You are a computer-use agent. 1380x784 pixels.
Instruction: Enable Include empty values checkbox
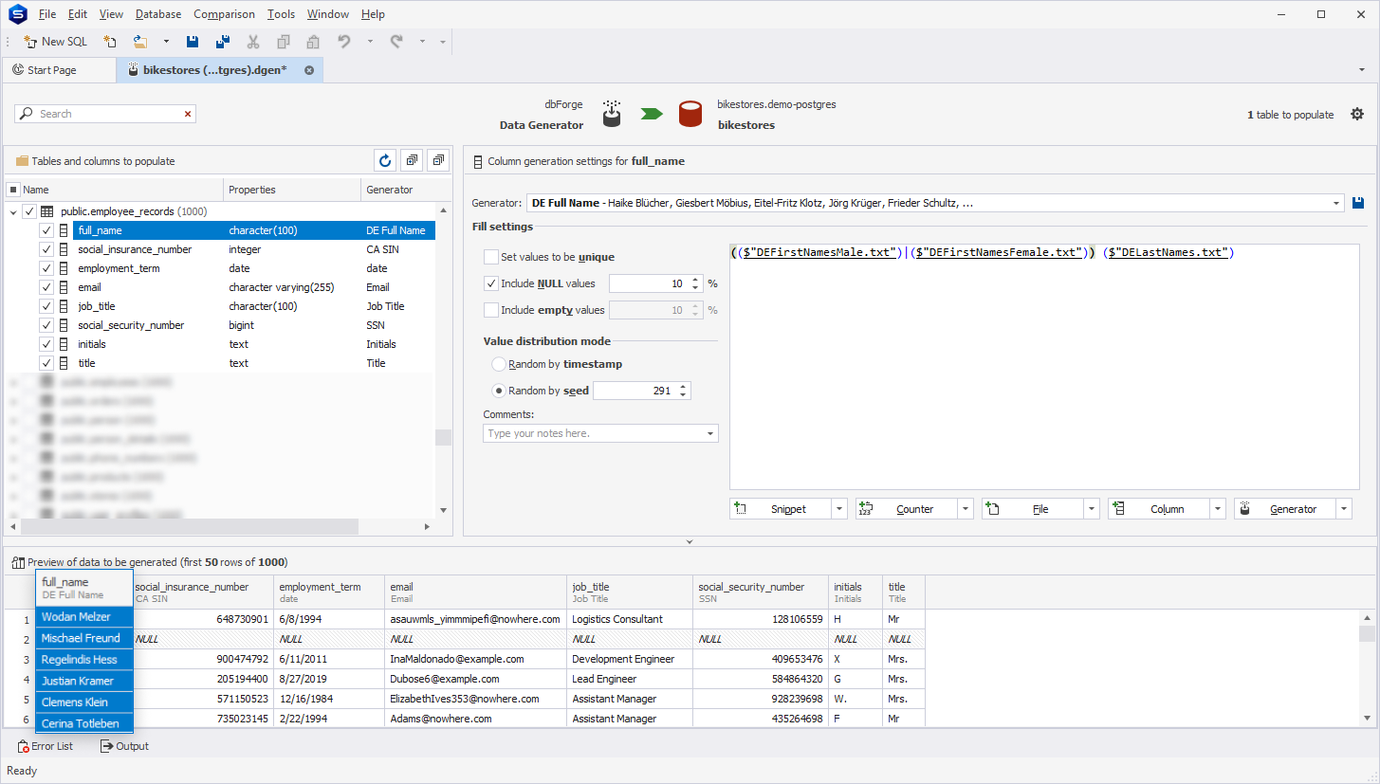tap(491, 310)
